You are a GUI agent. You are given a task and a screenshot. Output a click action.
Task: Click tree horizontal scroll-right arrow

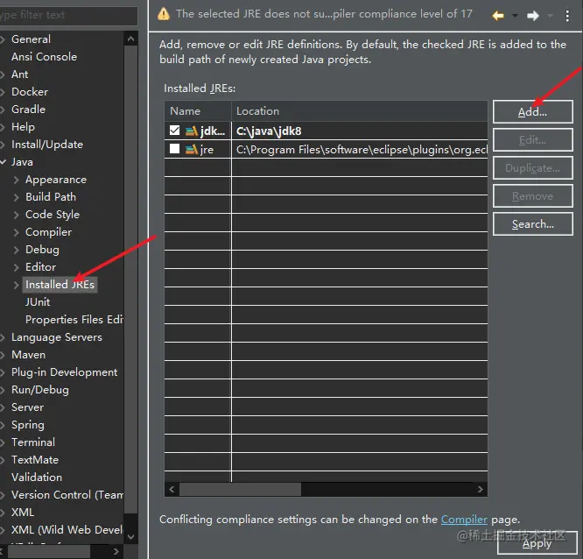coord(116,551)
